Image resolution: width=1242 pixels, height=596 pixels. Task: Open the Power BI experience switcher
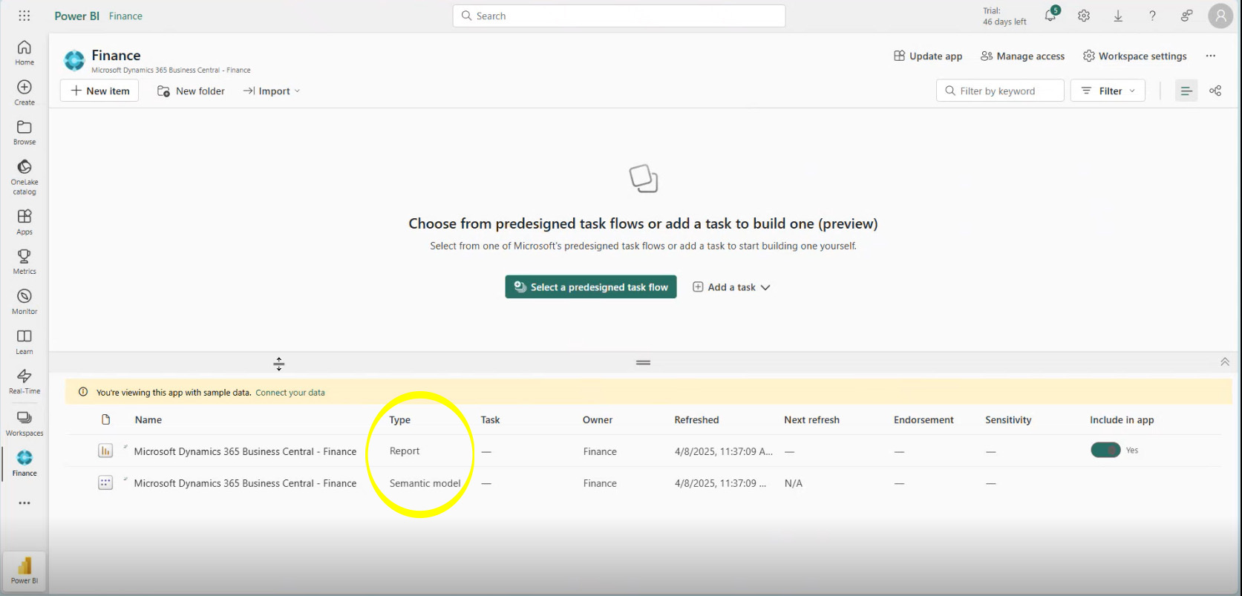pyautogui.click(x=24, y=571)
